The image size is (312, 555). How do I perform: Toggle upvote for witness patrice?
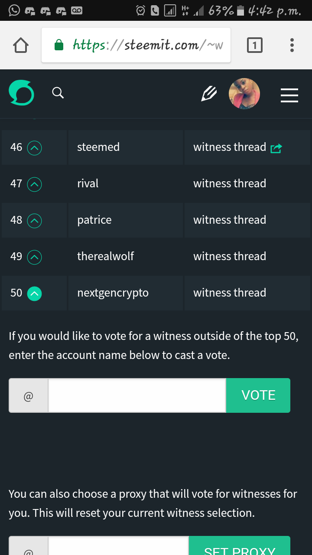35,221
